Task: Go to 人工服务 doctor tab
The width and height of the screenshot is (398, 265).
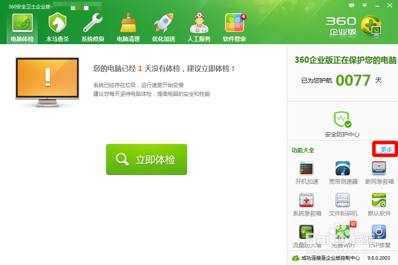Action: 199,28
